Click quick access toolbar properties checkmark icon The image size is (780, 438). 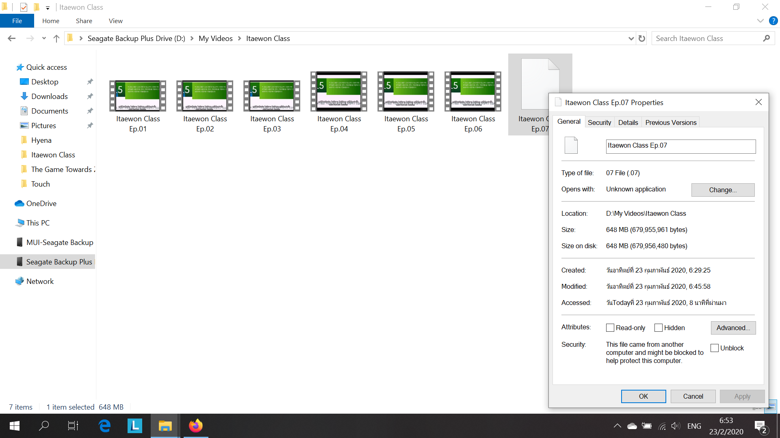pyautogui.click(x=24, y=7)
